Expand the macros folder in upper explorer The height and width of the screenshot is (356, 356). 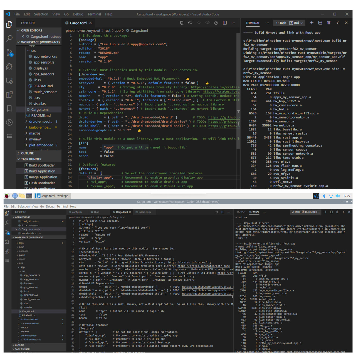(35, 133)
